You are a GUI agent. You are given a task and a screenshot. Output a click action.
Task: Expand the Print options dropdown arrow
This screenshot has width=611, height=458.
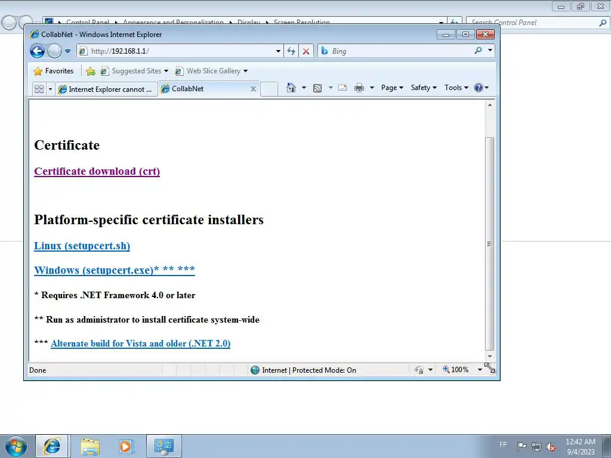coord(372,88)
